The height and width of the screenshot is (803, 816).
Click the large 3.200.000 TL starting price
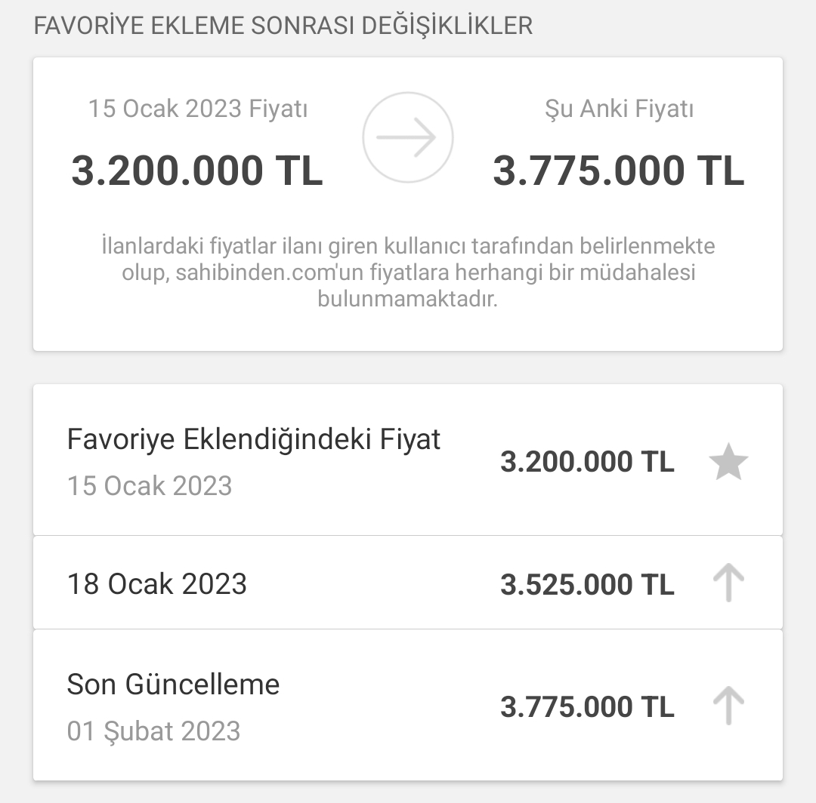[197, 171]
